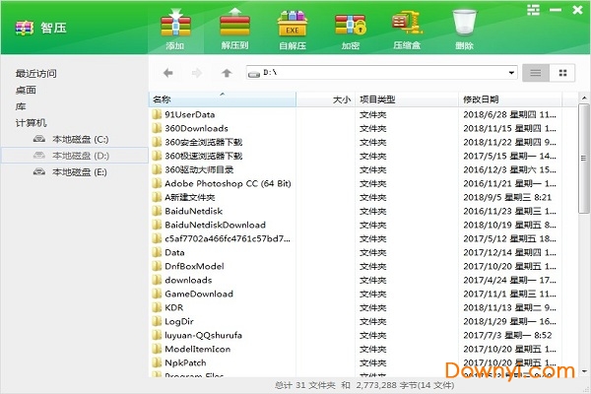Go forward with the right arrow button
The height and width of the screenshot is (394, 591).
click(197, 73)
